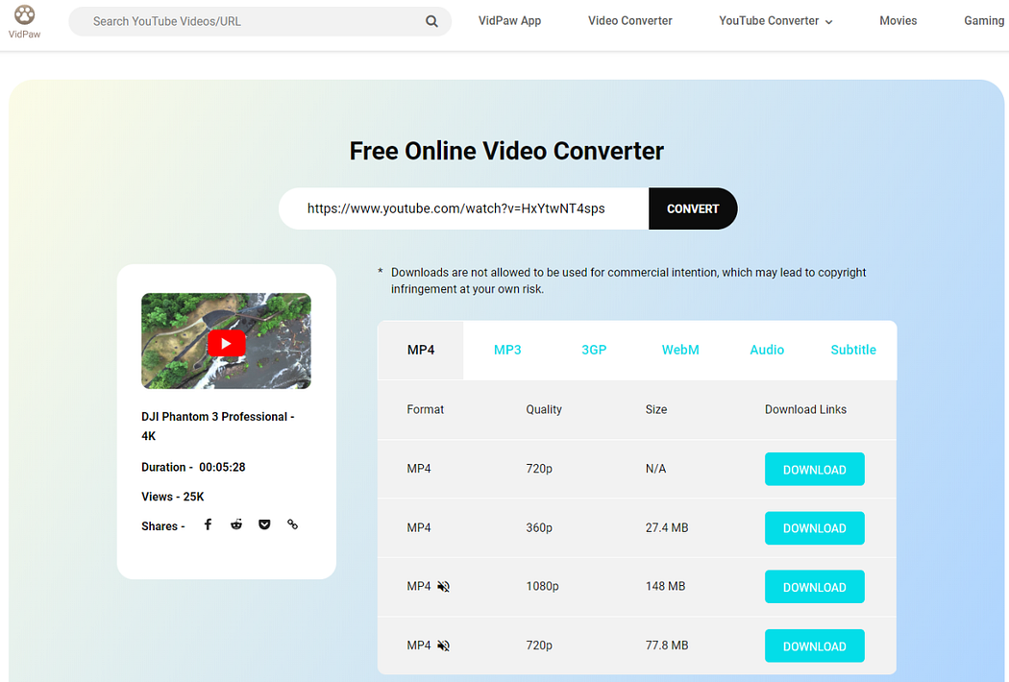
Task: Expand the YouTube Converter dropdown
Action: [x=775, y=20]
